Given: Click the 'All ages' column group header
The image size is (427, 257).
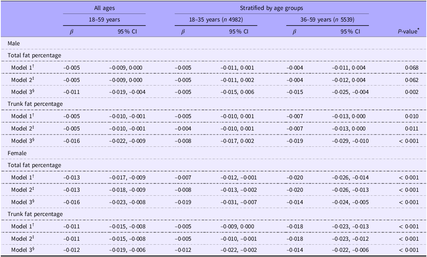Looking at the screenshot, I should [104, 8].
